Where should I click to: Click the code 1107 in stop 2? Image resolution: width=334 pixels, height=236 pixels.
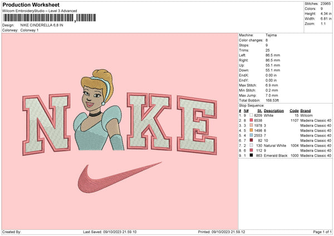pyautogui.click(x=294, y=121)
